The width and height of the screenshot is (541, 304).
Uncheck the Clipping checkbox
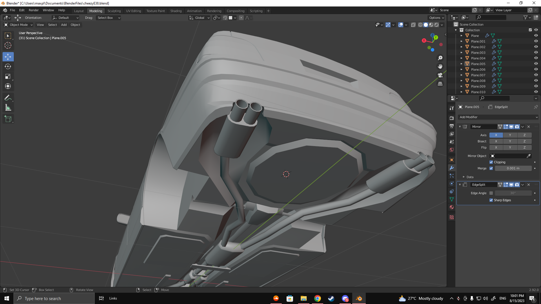(491, 162)
